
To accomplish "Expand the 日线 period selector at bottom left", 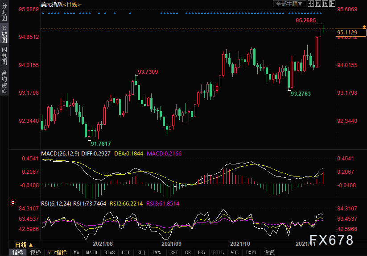I will click(24, 244).
